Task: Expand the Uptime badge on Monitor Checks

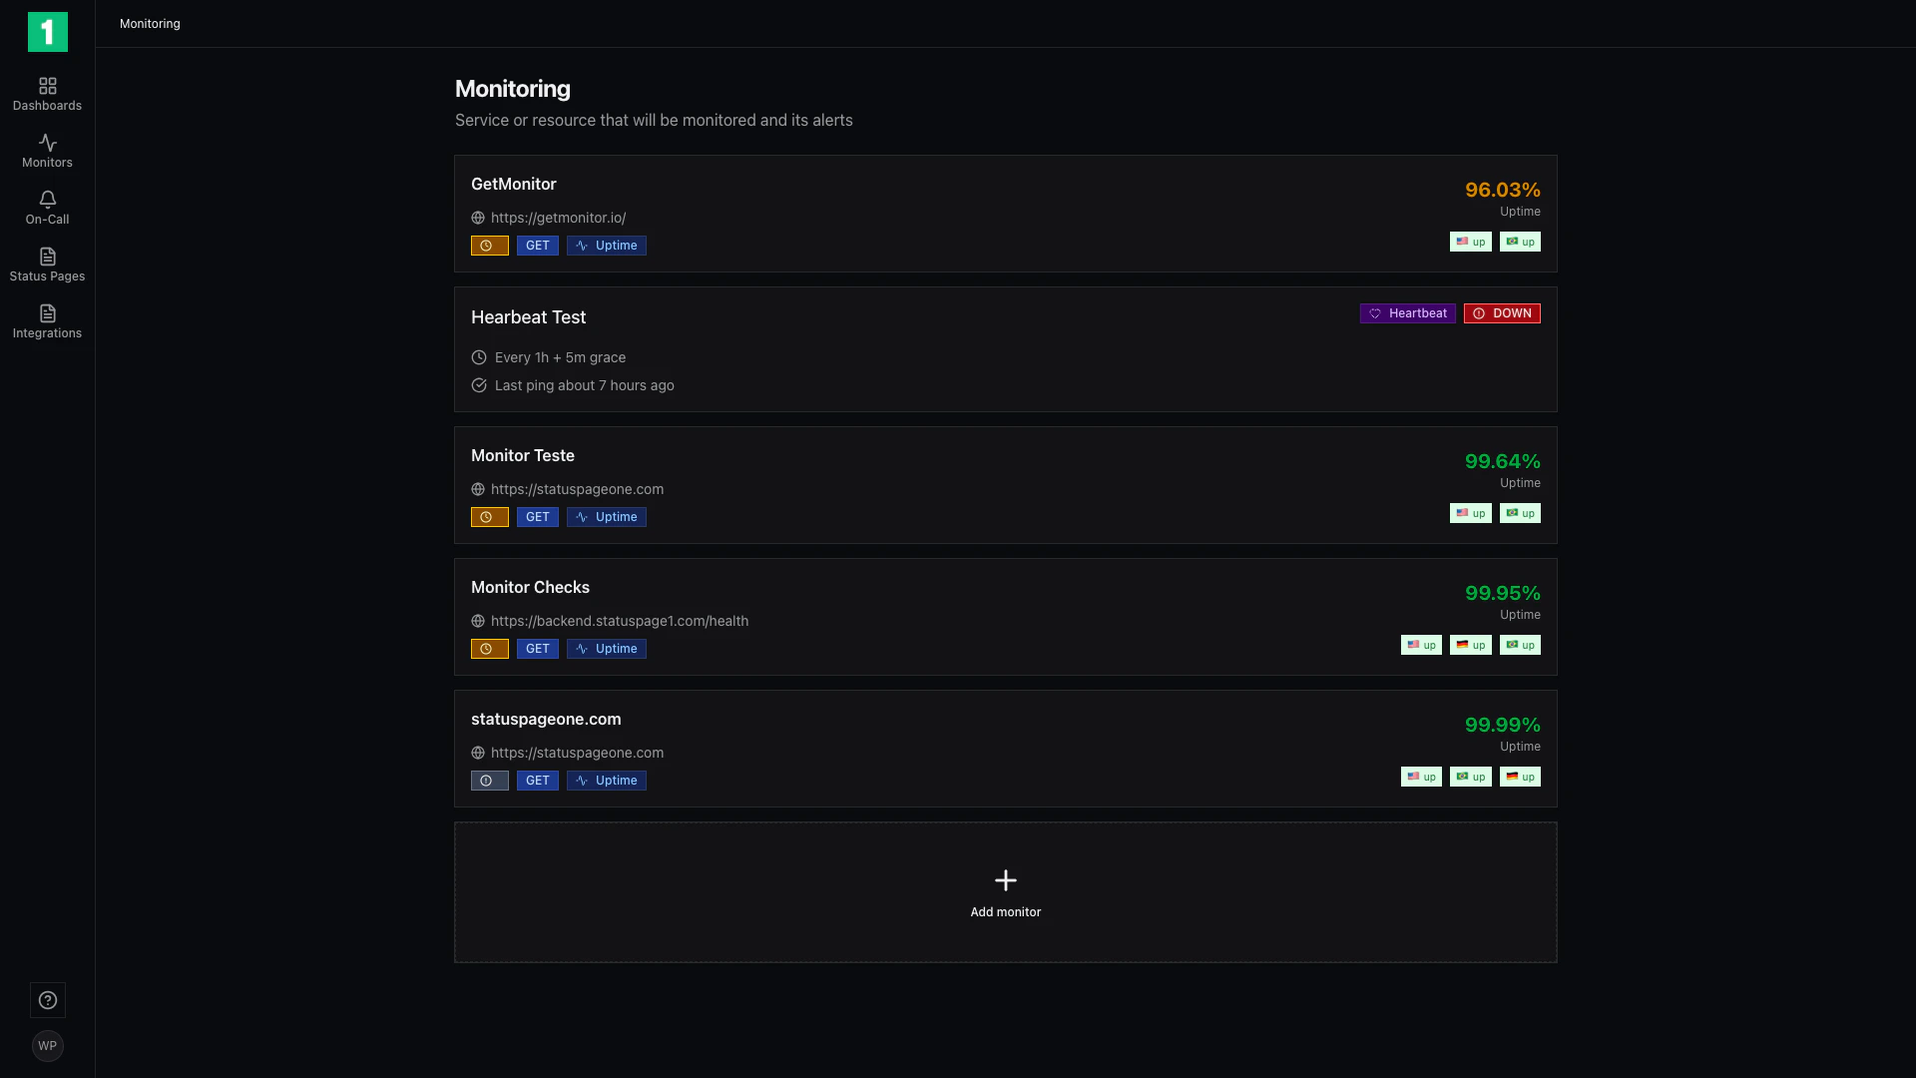Action: [x=606, y=648]
